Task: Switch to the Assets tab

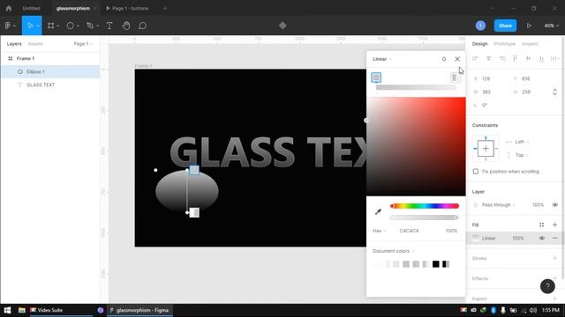Action: pos(35,44)
